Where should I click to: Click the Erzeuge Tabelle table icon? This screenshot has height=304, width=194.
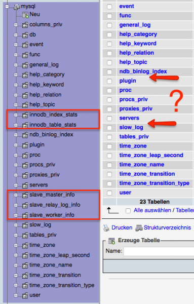click(x=111, y=241)
